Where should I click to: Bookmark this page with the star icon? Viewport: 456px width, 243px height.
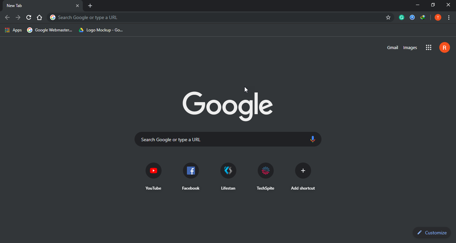388,17
